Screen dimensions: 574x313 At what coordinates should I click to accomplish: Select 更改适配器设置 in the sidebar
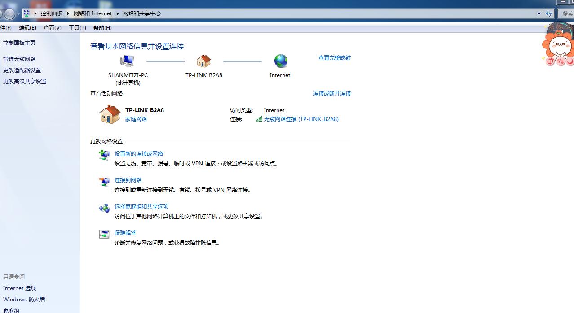point(21,70)
